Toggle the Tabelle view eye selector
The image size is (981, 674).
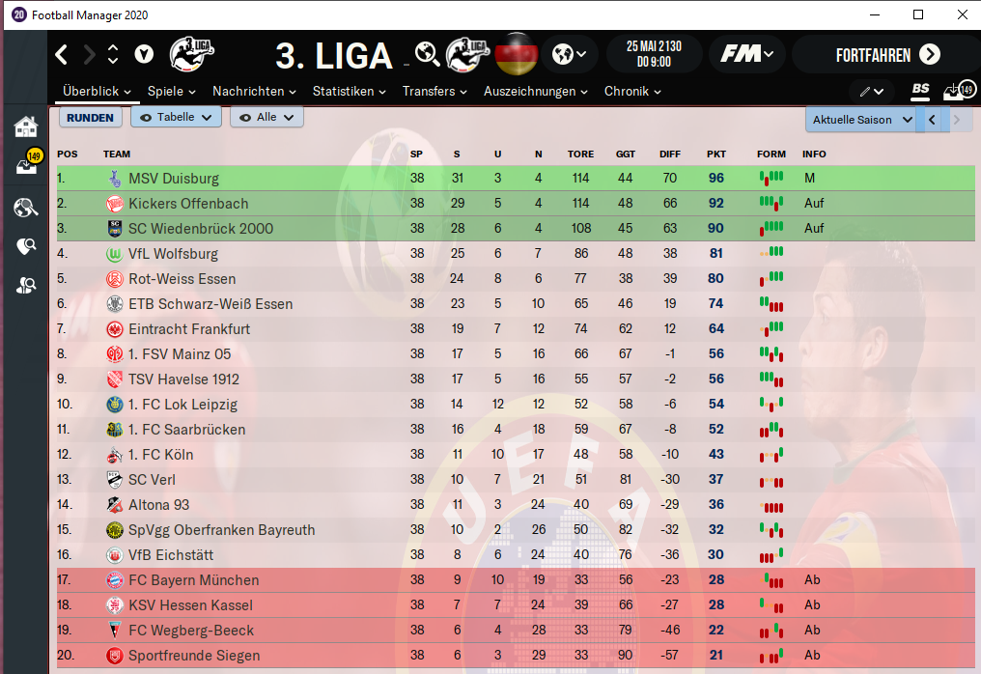[x=176, y=117]
